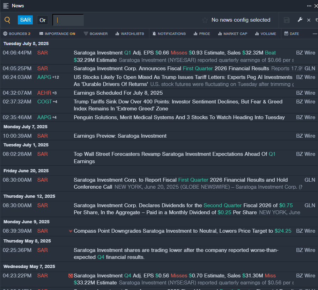318x290 pixels.
Task: Click the Tuesday July 8, 2025 date header
Action: pos(26,44)
